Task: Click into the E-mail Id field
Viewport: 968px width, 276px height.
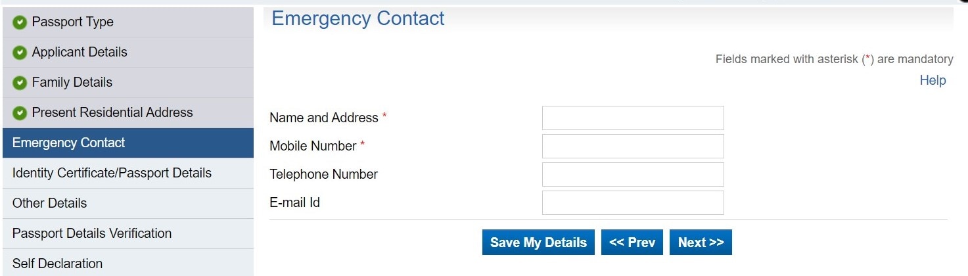Action: (632, 203)
